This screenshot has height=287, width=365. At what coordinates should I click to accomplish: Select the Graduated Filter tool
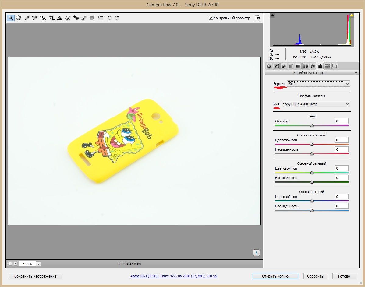tap(92, 18)
